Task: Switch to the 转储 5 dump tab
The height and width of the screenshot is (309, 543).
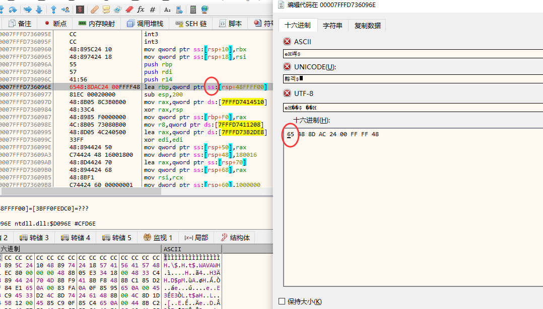Action: (x=117, y=238)
